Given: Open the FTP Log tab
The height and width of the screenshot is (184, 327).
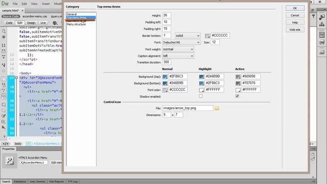Looking at the screenshot, I should pyautogui.click(x=73, y=181).
